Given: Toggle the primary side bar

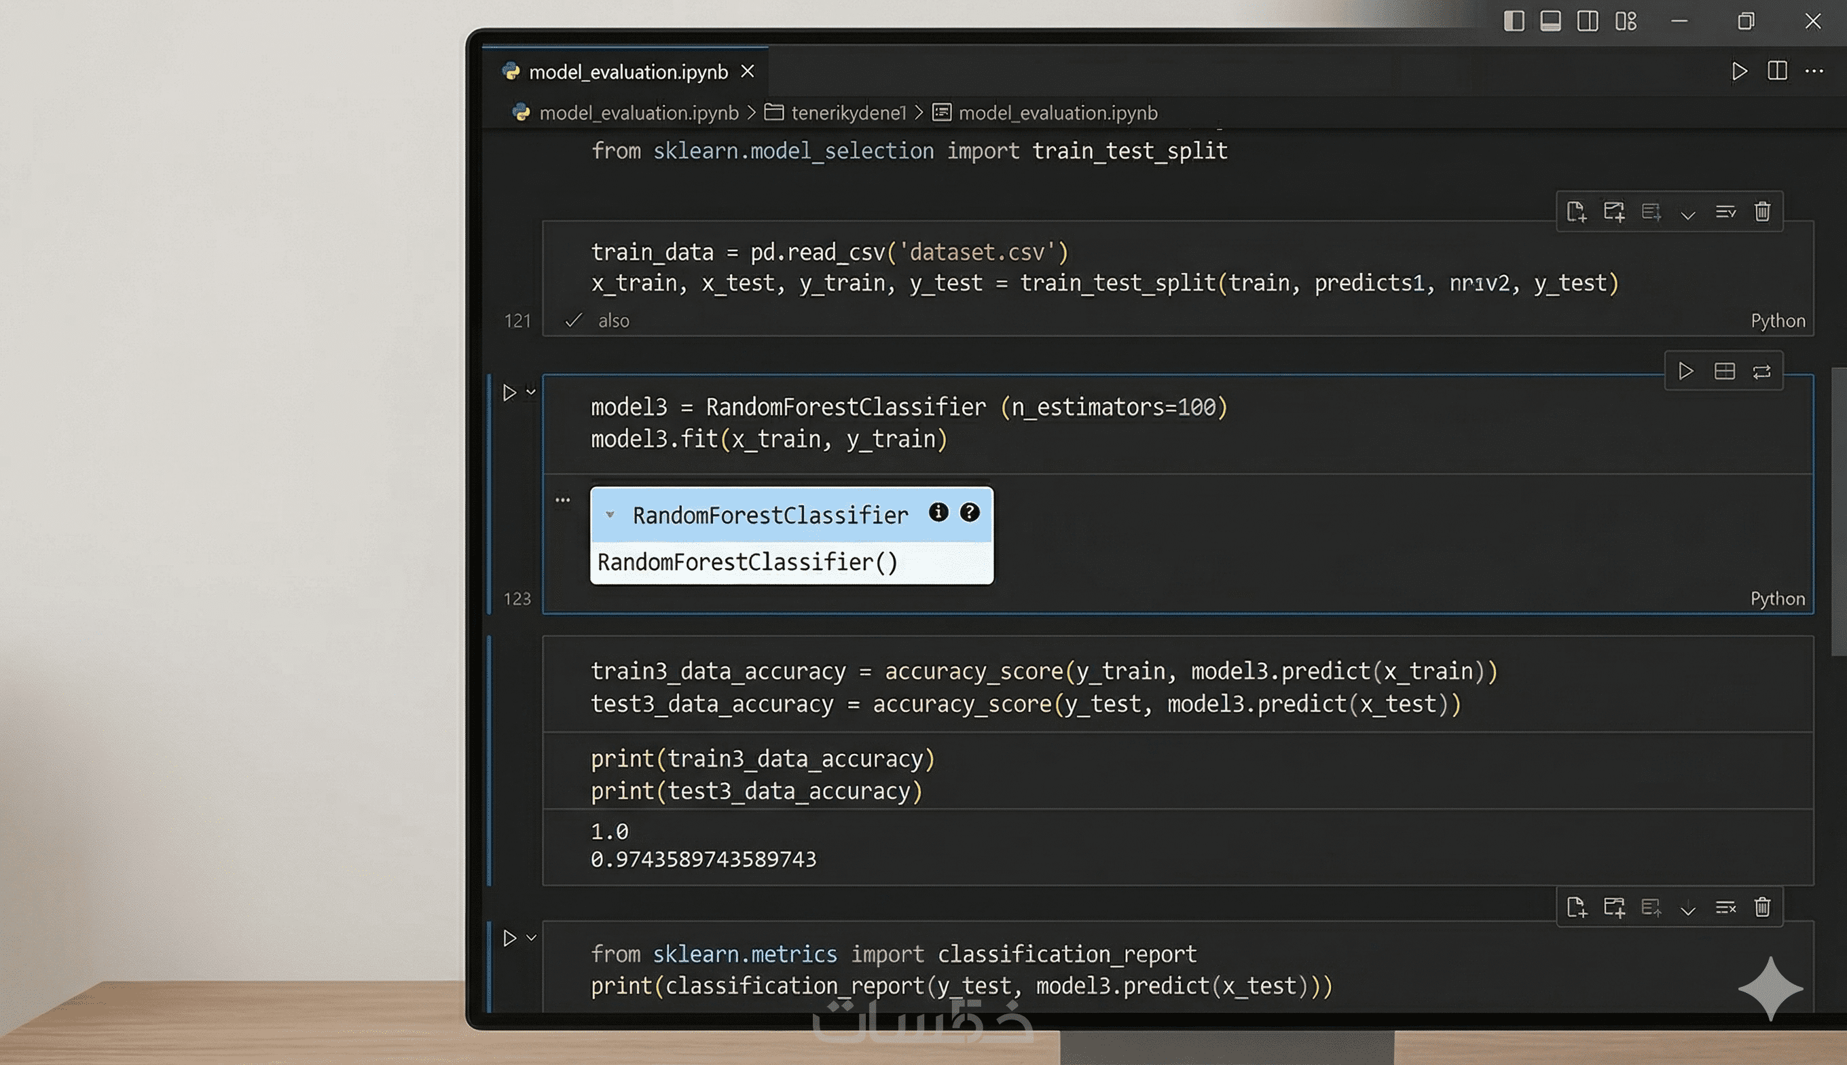Looking at the screenshot, I should tap(1514, 21).
